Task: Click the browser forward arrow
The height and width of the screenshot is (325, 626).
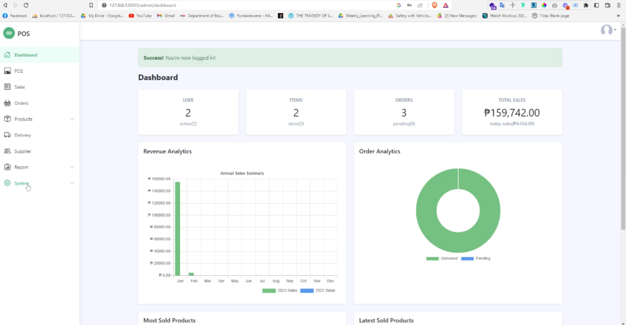Action: pyautogui.click(x=16, y=5)
